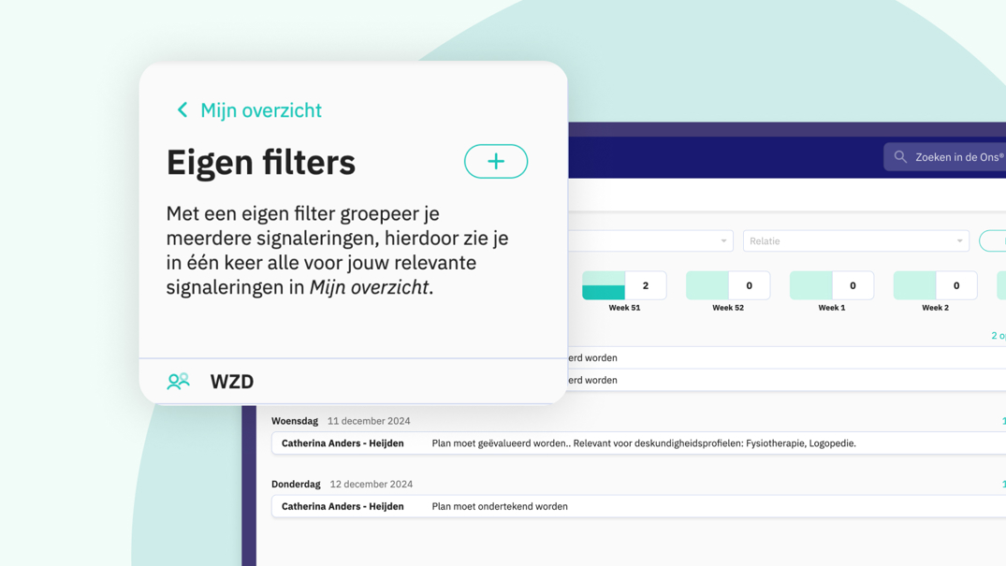The image size is (1006, 566).
Task: Click the plus icon to add a filter
Action: point(495,161)
